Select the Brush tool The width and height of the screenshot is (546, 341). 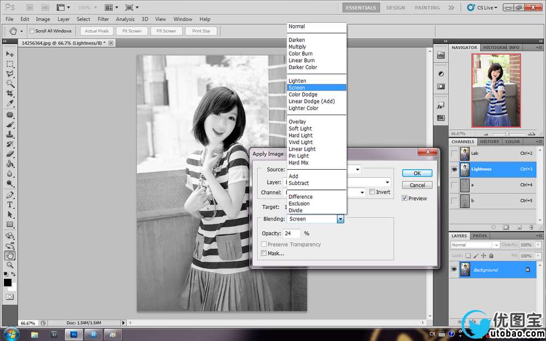10,124
